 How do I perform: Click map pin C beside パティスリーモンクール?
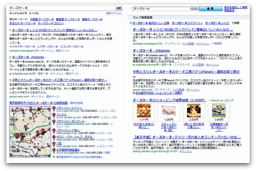pyautogui.click(x=54, y=122)
